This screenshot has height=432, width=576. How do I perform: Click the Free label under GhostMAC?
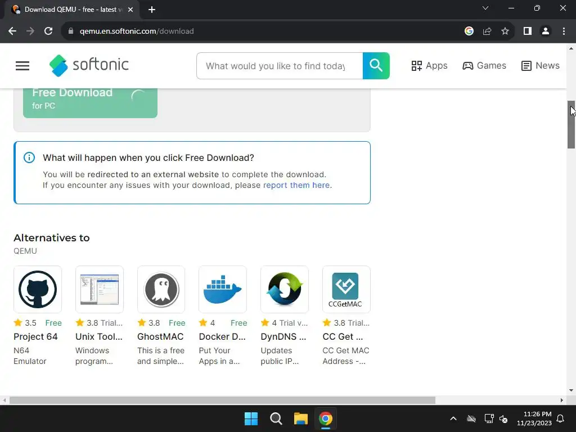(177, 323)
